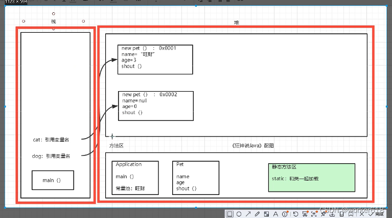
Task: Click the 方法区 label
Action: 117,146
